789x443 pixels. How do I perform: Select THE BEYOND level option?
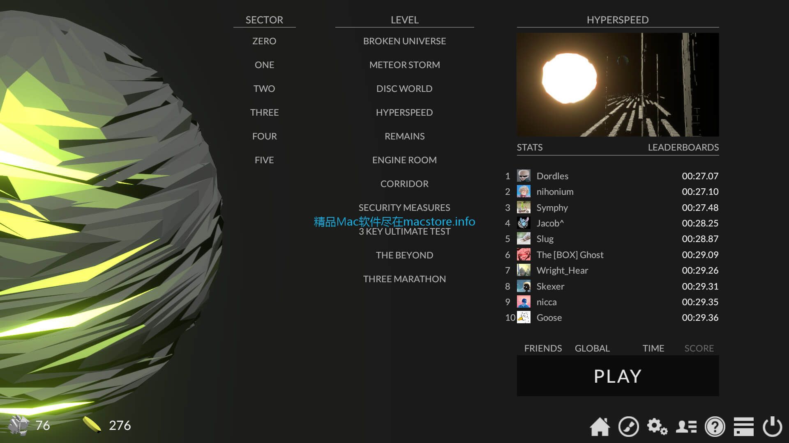point(404,255)
